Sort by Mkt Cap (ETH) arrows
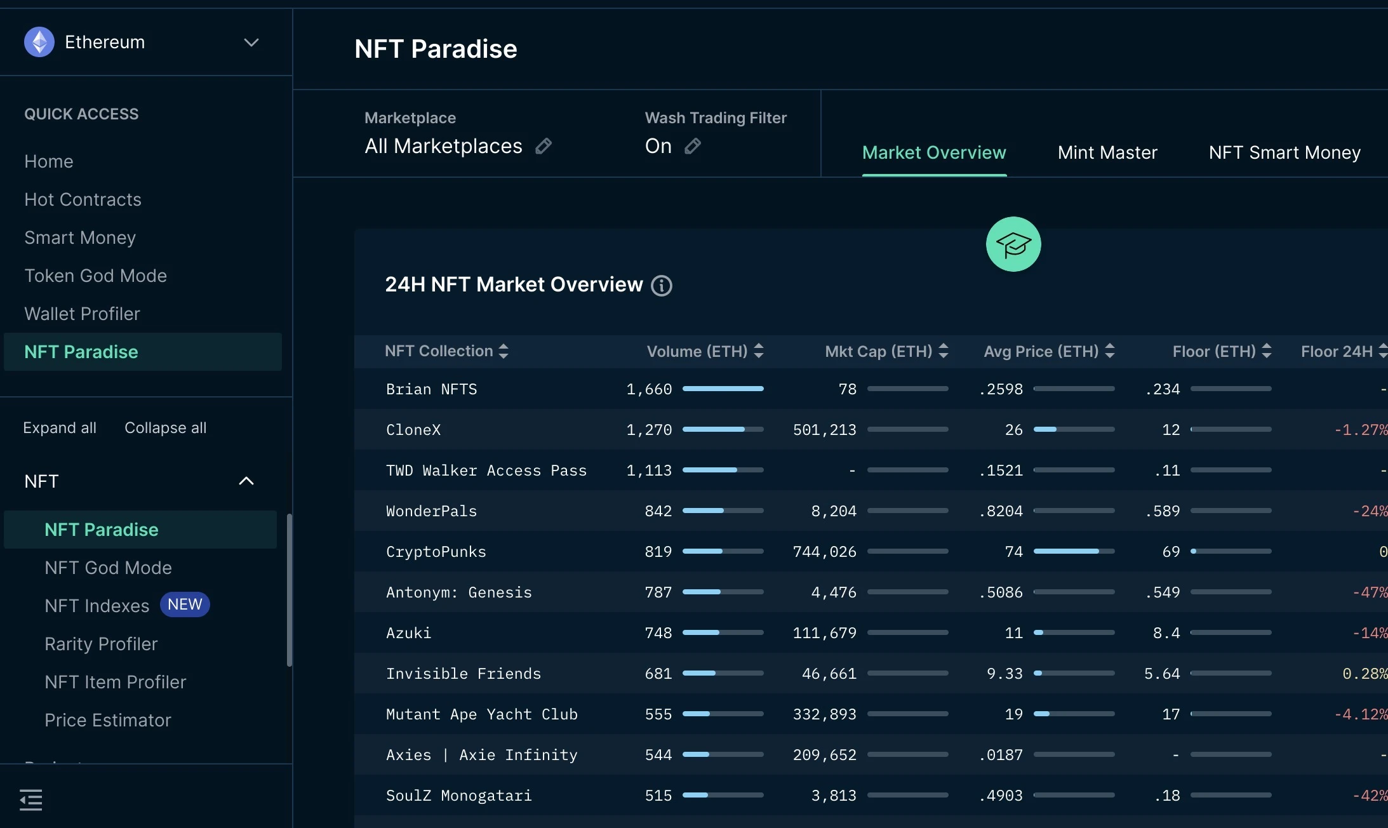Image resolution: width=1388 pixels, height=828 pixels. pos(944,351)
